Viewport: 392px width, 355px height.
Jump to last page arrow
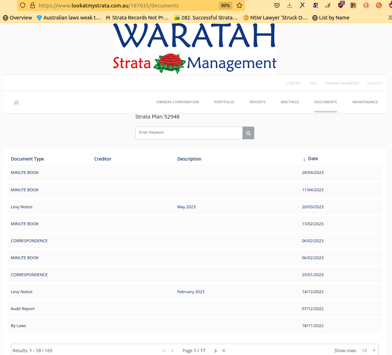coord(224,351)
